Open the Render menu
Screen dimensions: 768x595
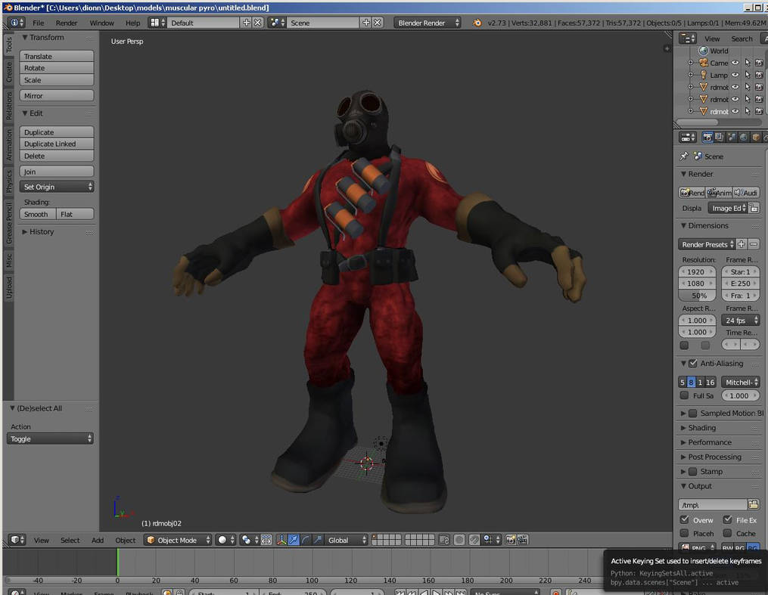(x=67, y=23)
